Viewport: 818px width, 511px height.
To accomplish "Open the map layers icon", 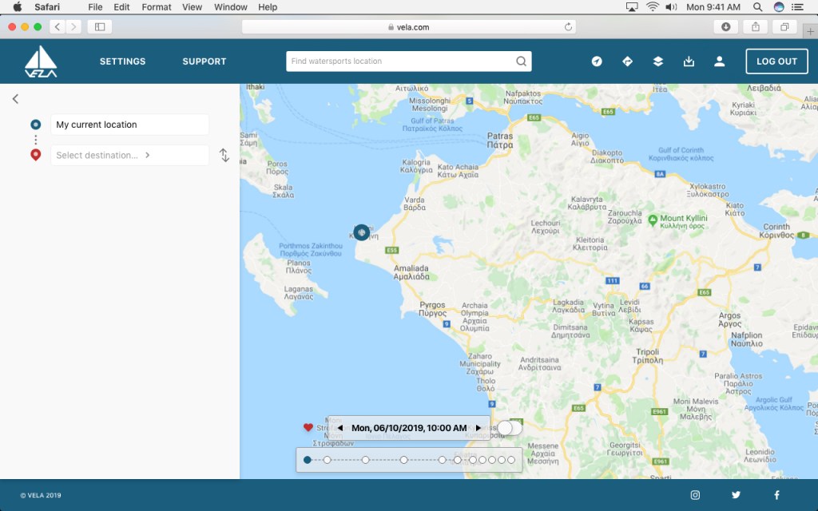I will 658,61.
